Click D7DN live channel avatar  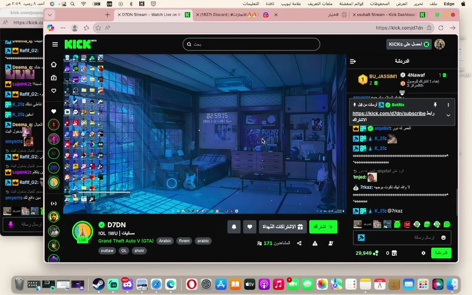click(82, 231)
